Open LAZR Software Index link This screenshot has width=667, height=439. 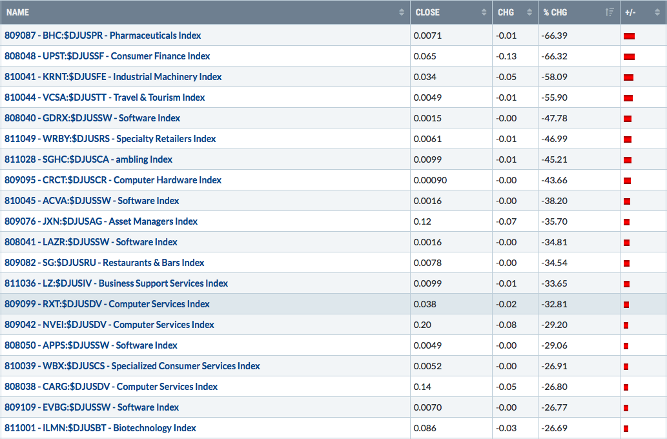(x=91, y=242)
